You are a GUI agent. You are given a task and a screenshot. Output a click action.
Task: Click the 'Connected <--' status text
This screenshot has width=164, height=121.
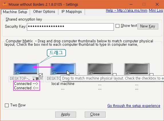(x=26, y=88)
